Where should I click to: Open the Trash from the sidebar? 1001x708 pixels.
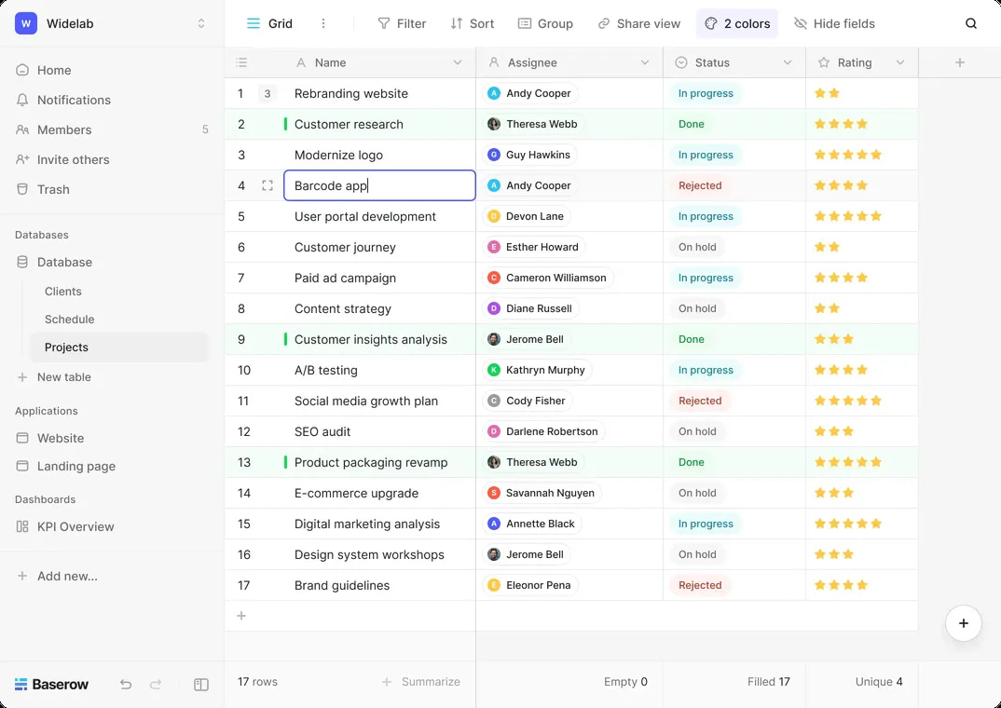(51, 189)
